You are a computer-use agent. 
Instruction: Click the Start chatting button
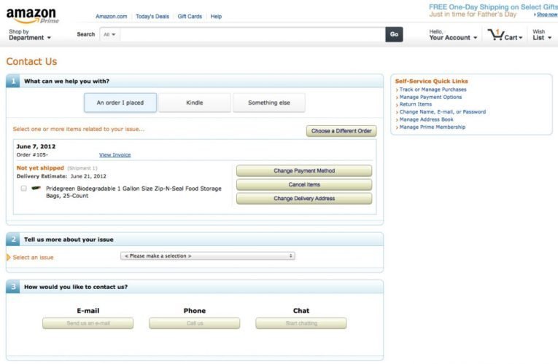(x=301, y=323)
